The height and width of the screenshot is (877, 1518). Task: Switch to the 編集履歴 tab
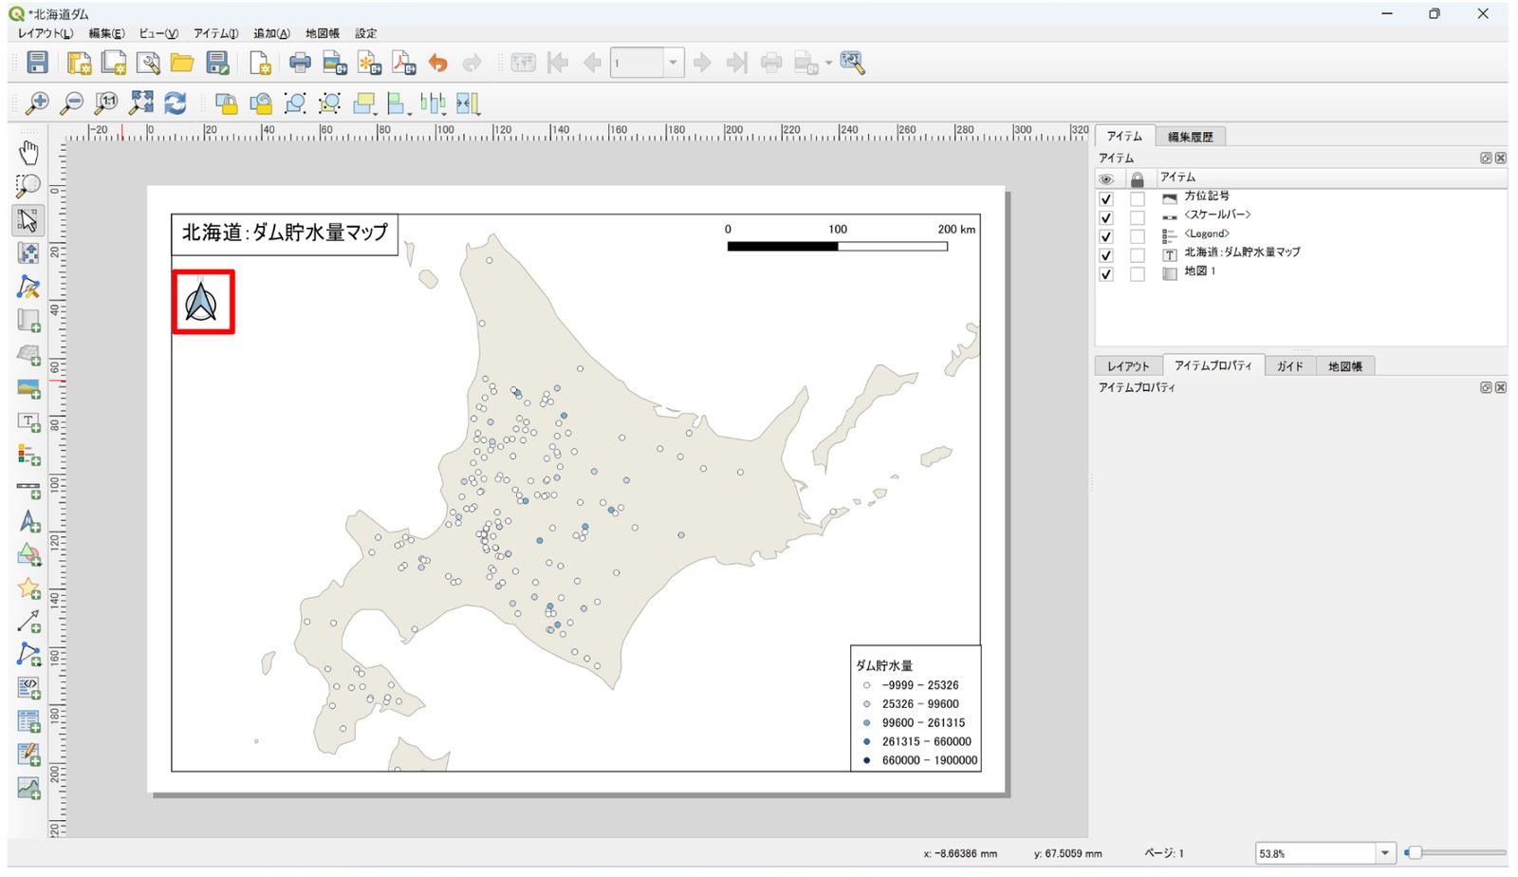click(x=1191, y=137)
